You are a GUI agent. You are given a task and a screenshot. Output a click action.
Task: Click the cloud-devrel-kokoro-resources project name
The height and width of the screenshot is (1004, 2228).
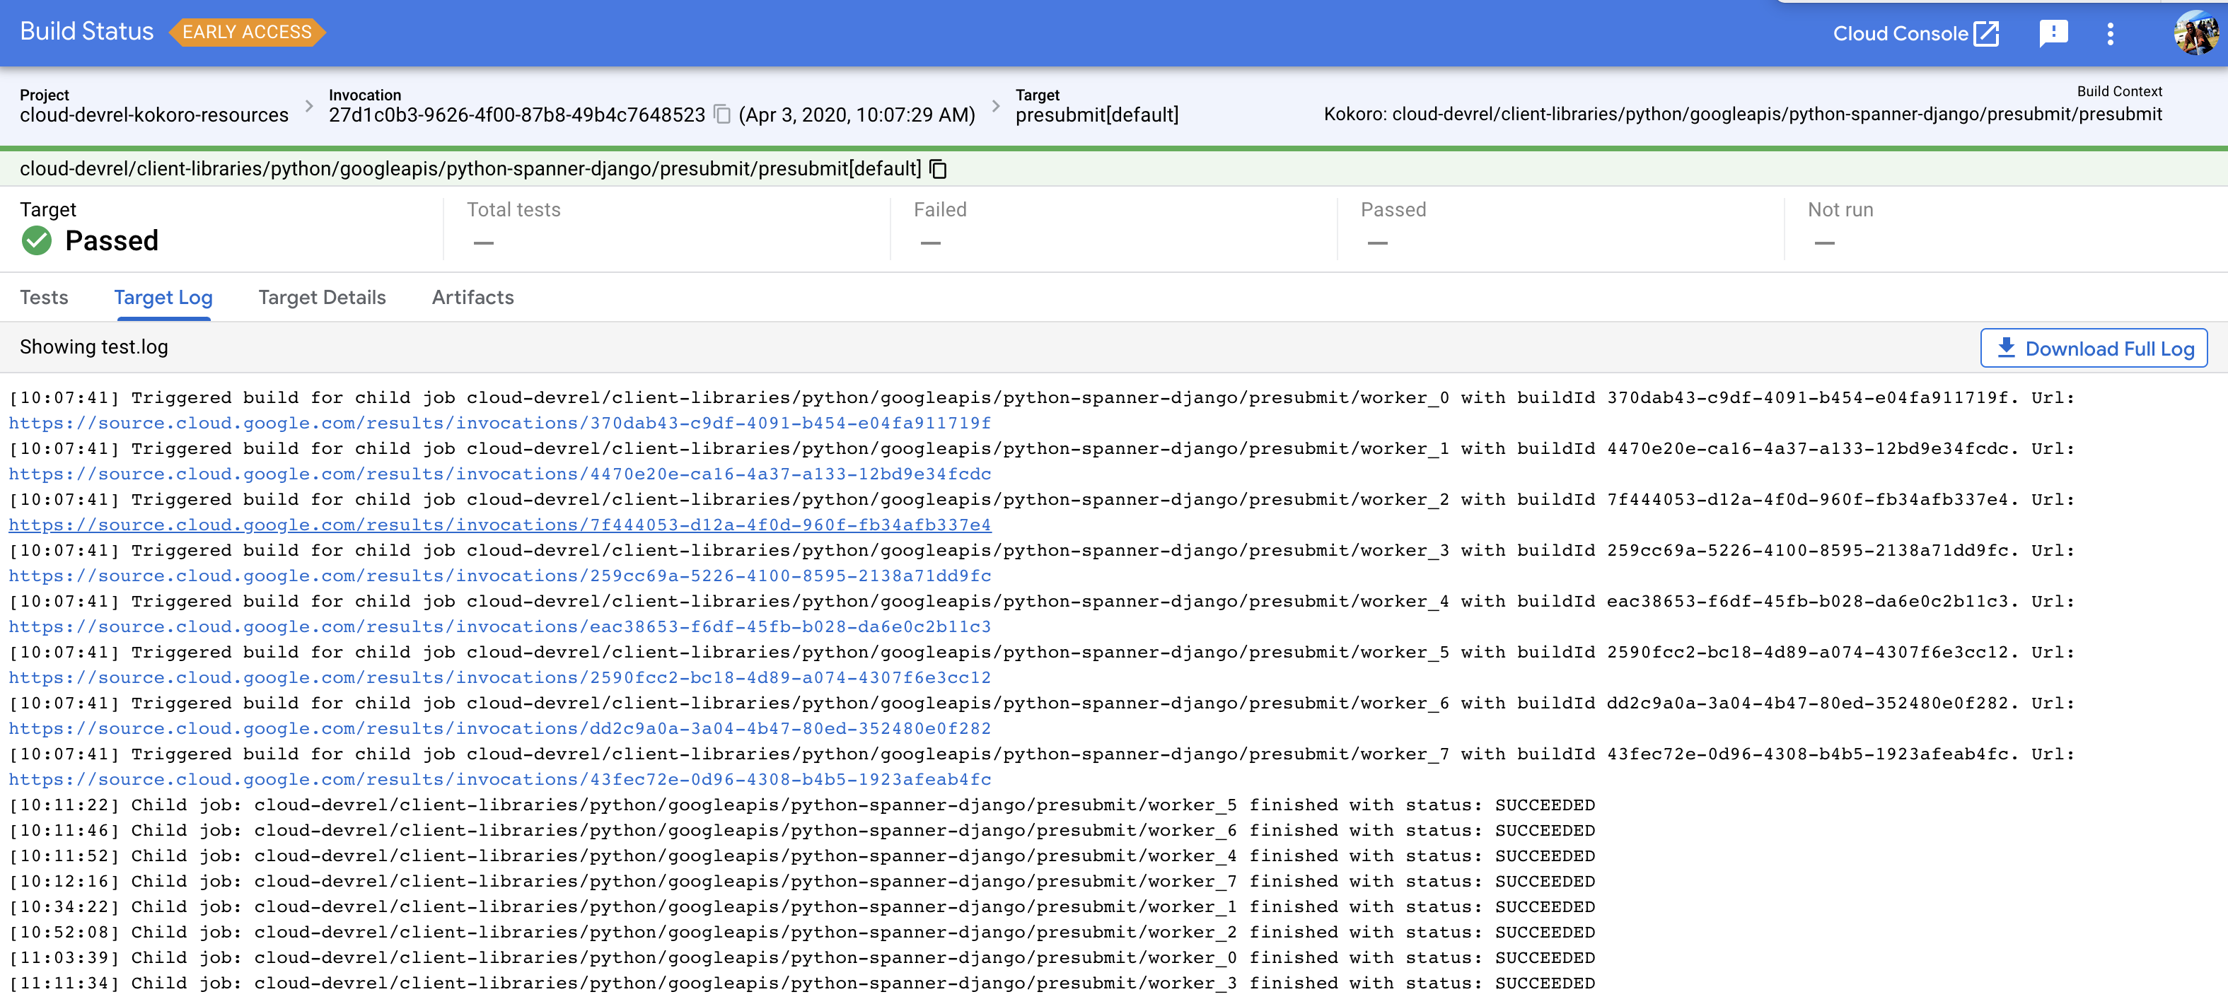pos(154,115)
